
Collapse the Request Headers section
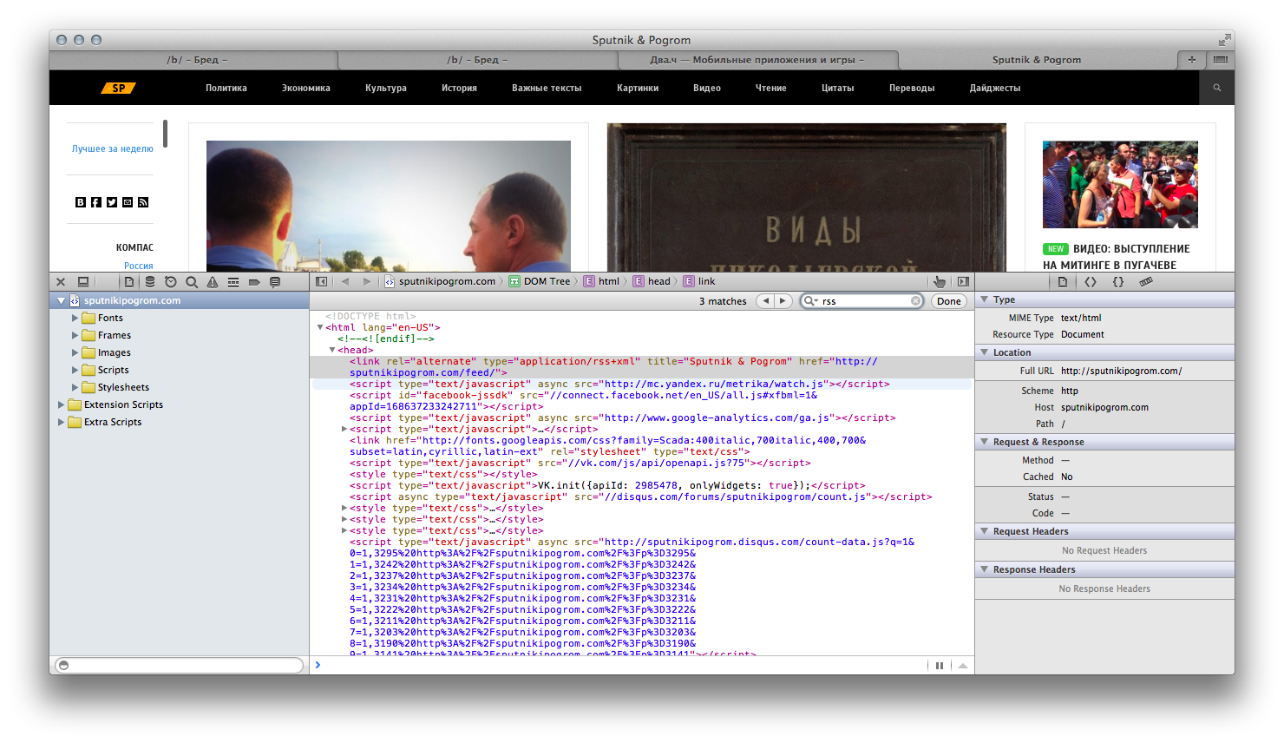click(x=984, y=531)
